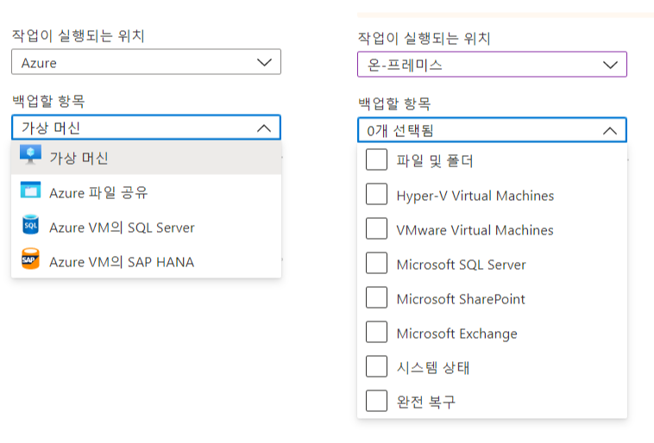Select Azure VM의 SAP HANA option
The height and width of the screenshot is (443, 654).
pos(147,262)
